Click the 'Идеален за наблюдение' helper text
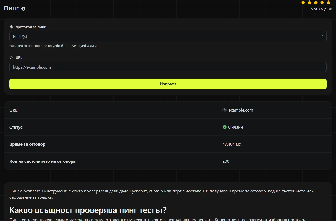This screenshot has height=221, width=336. click(x=53, y=46)
